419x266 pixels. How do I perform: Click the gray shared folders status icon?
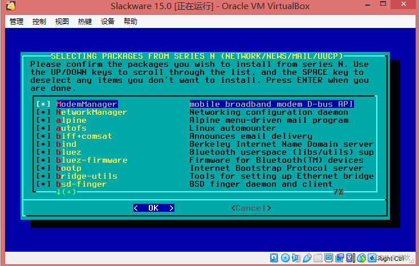318,258
